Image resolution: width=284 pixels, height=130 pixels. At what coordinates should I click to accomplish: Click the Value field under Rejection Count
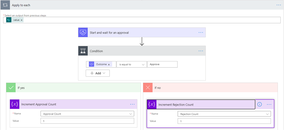click(x=224, y=121)
